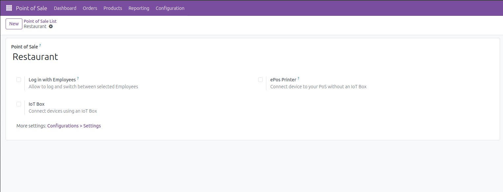Edit the Restaurant name field
This screenshot has height=192, width=503.
[35, 57]
